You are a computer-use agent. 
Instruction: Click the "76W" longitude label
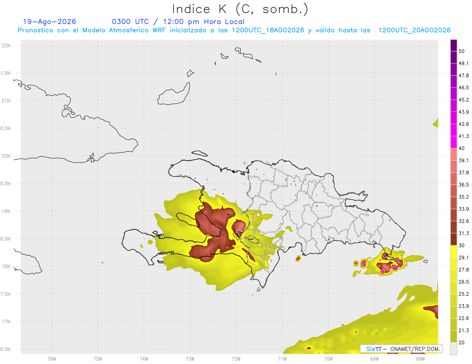52,359
